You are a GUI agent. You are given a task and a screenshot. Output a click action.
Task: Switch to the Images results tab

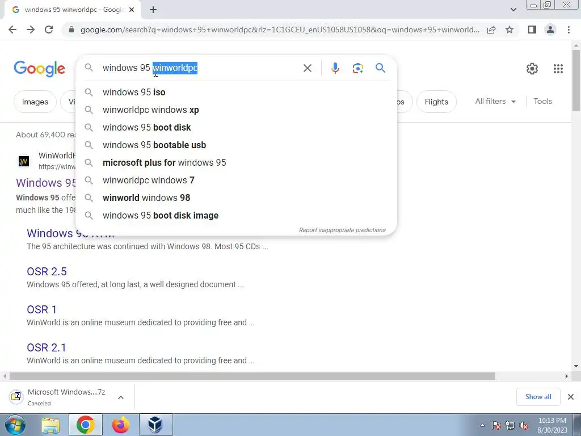[x=35, y=102]
